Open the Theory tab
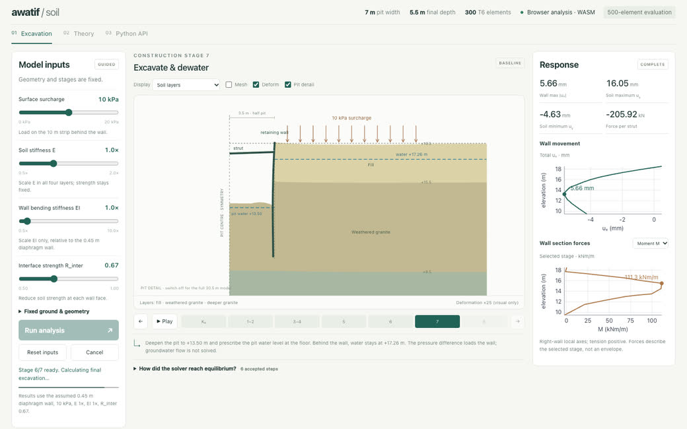Image resolution: width=687 pixels, height=429 pixels. tap(79, 34)
